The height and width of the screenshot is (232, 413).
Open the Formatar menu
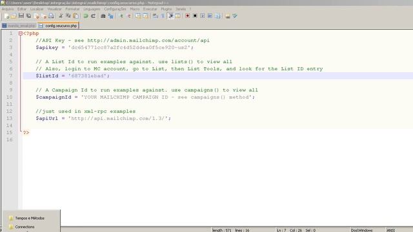coord(72,9)
